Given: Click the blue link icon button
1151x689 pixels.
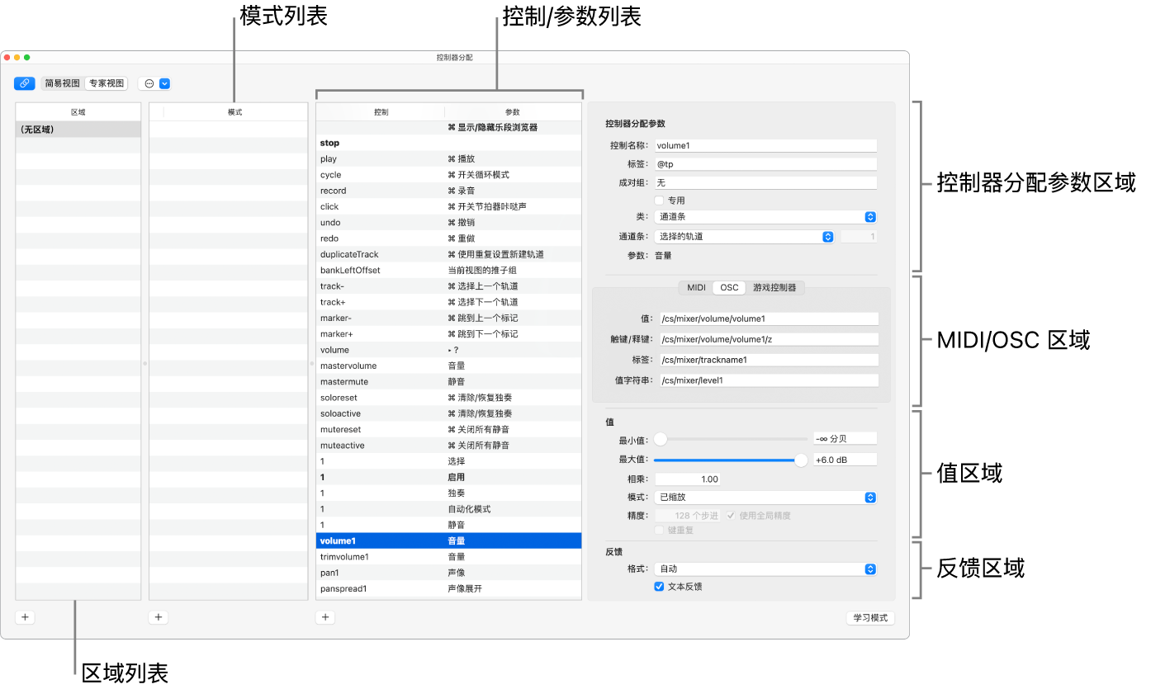Looking at the screenshot, I should [25, 83].
